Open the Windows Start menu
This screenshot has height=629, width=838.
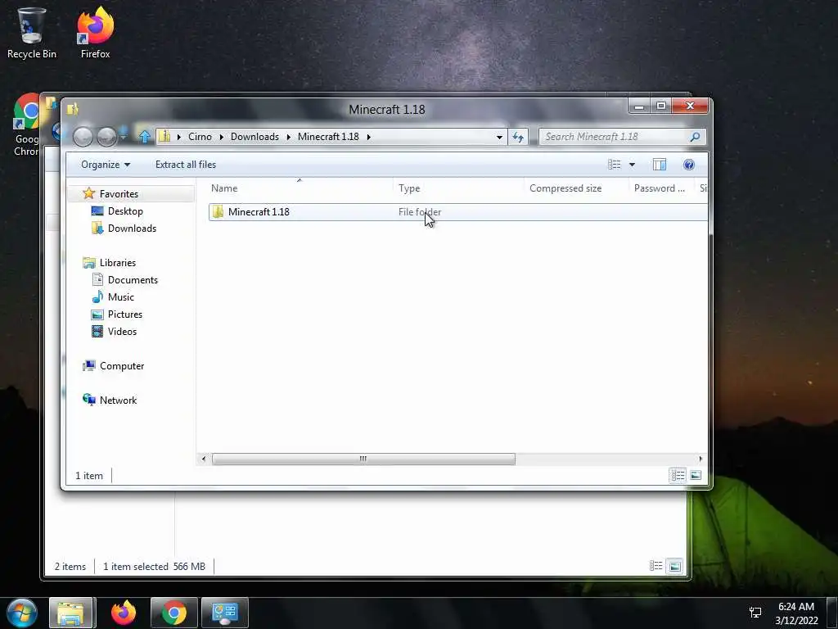21,613
